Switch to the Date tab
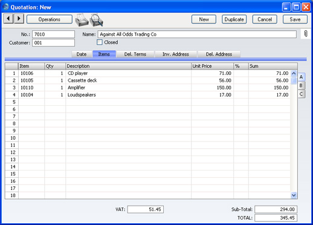313x225 pixels. coord(82,54)
